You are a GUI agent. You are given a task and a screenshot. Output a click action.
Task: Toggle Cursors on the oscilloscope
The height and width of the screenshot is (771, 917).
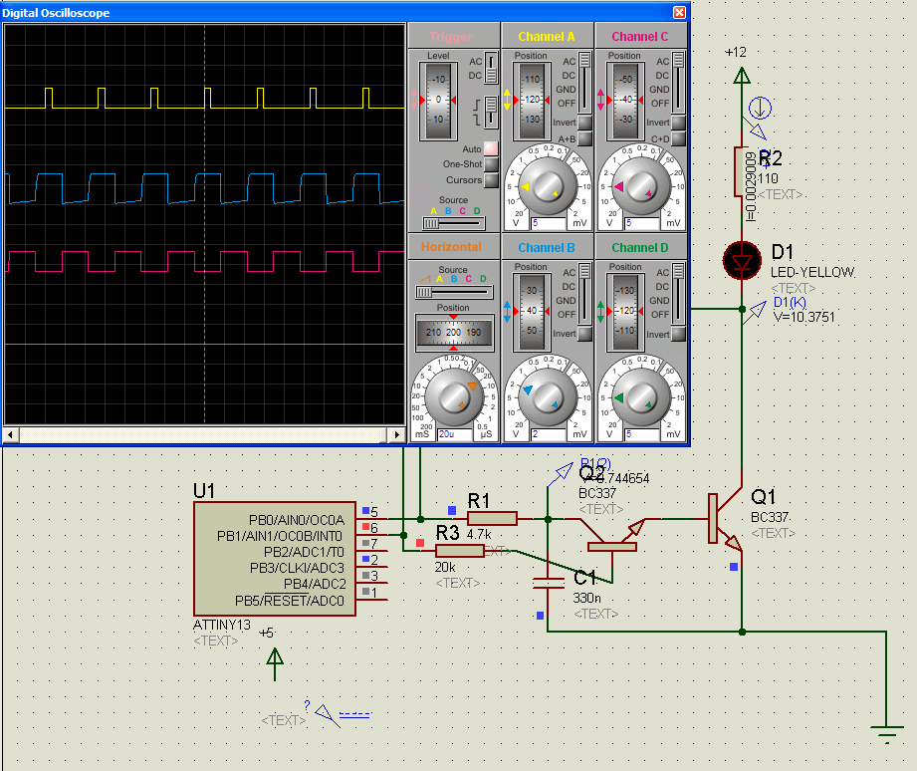[x=491, y=180]
